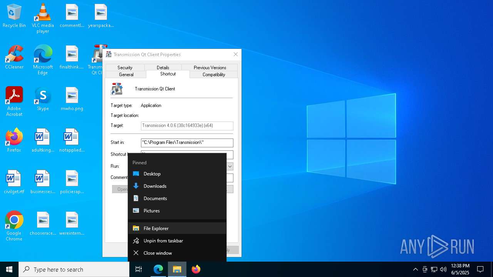Open Google Chrome desktop shortcut
Screen dimensions: 493x277
(14, 226)
